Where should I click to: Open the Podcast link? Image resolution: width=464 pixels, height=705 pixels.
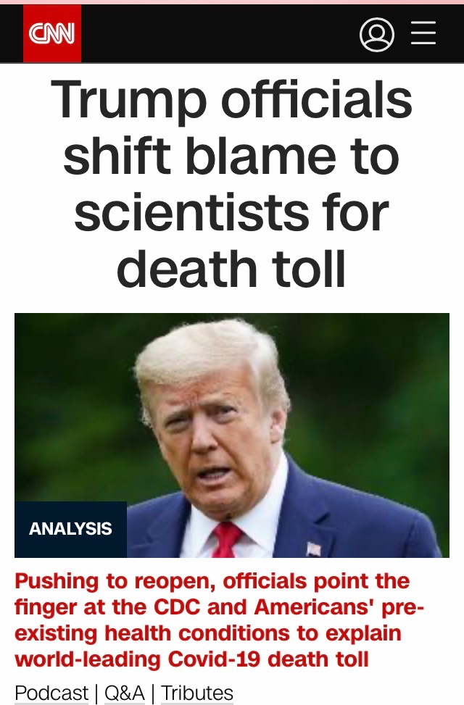point(51,693)
